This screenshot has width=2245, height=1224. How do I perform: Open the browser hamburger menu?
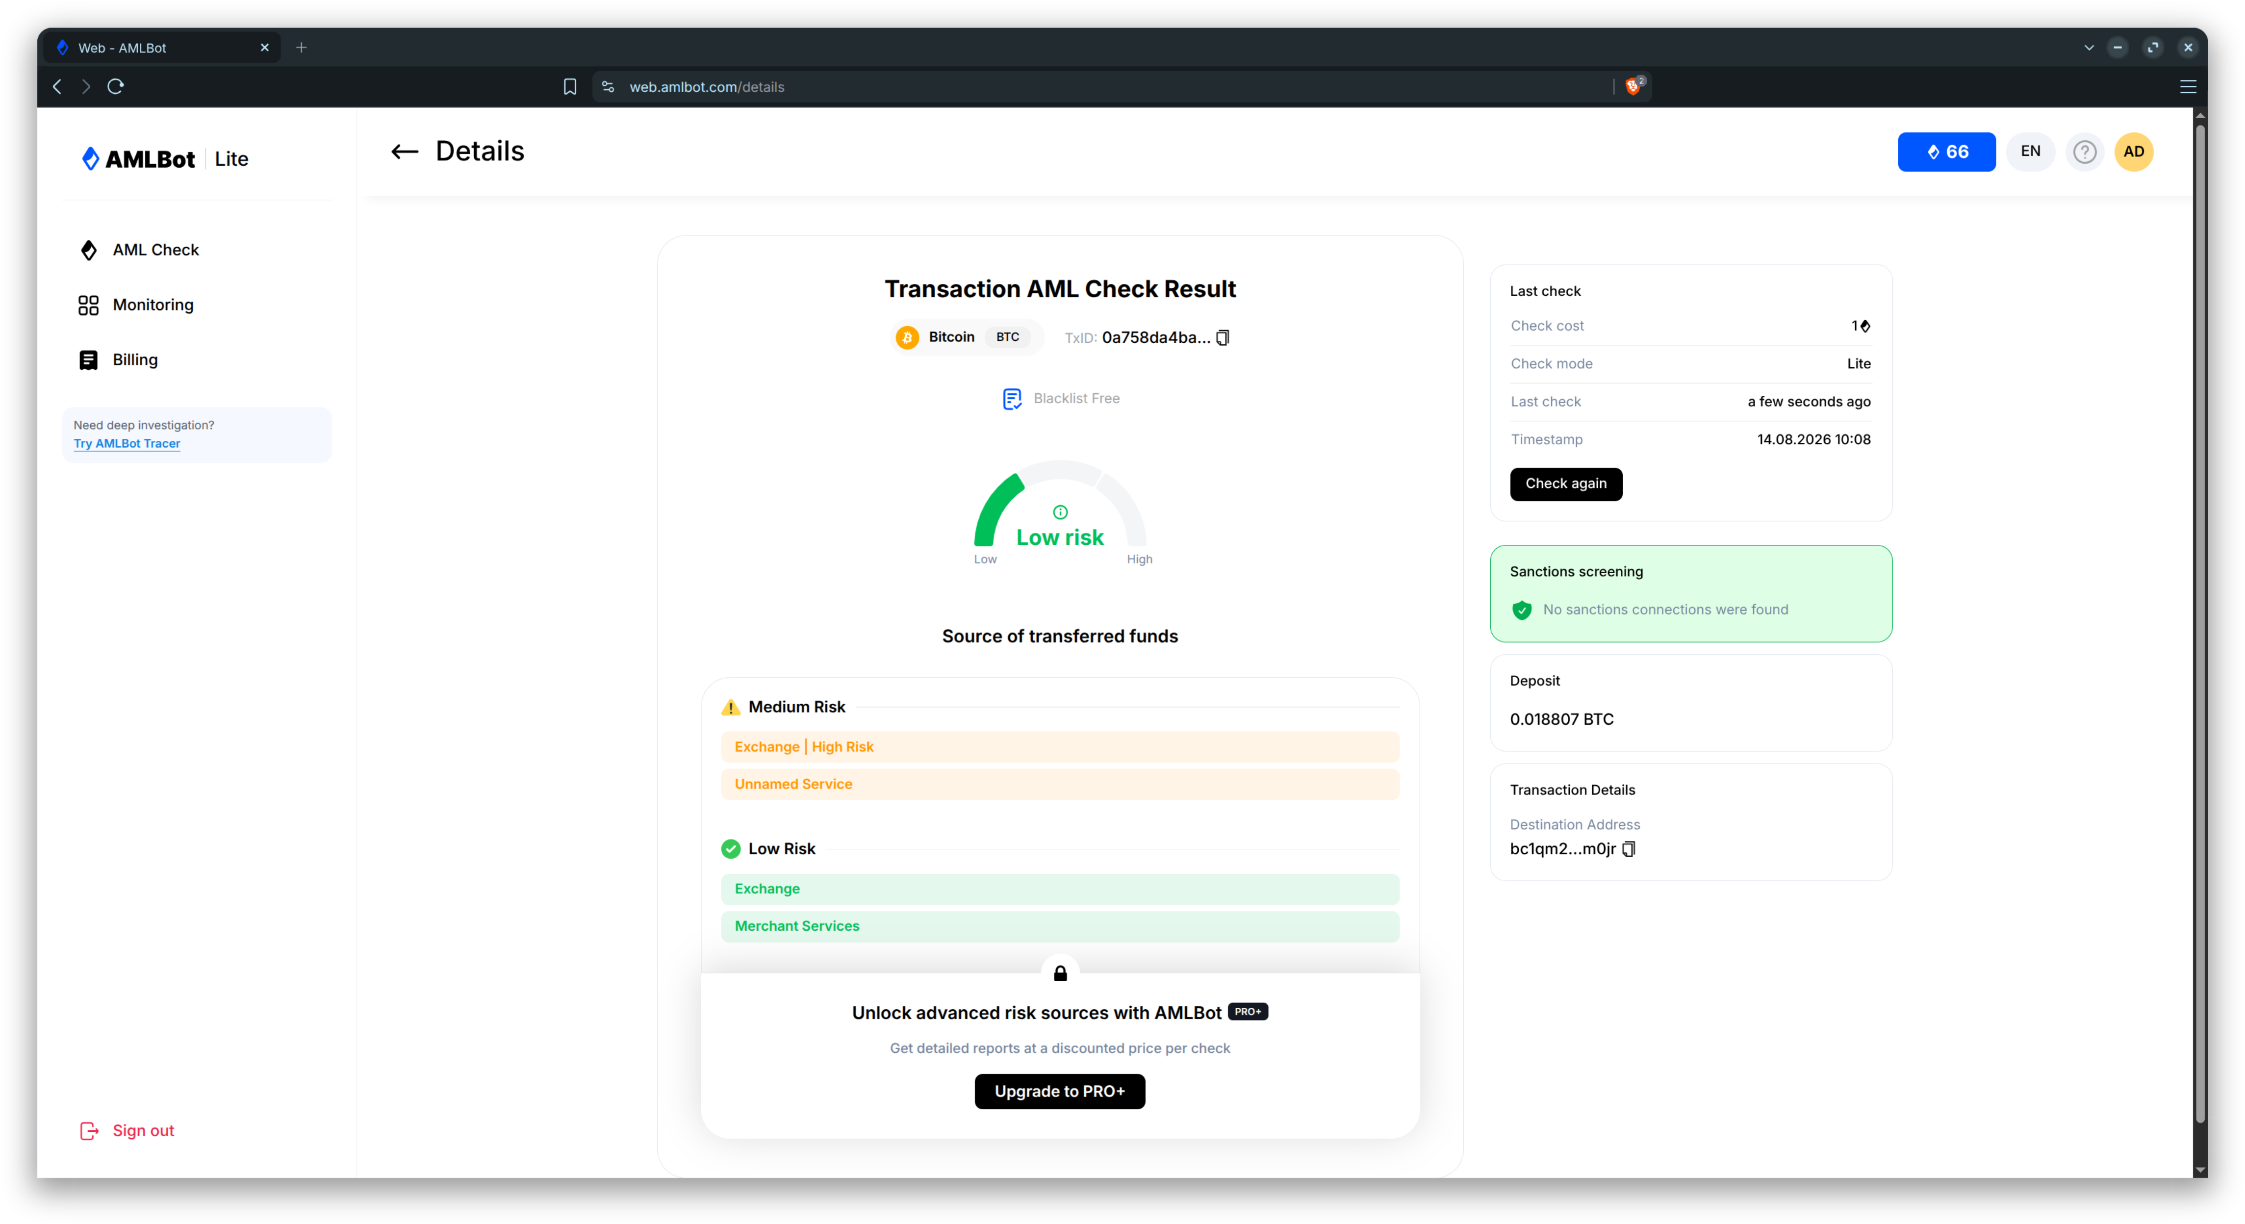coord(2188,86)
